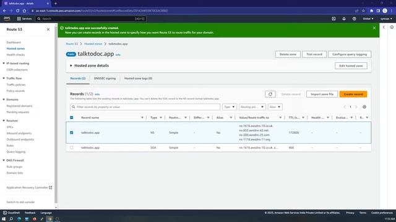Viewport: 396px width, 222px height.
Task: Open the help question-mark menu
Action: click(x=355, y=18)
